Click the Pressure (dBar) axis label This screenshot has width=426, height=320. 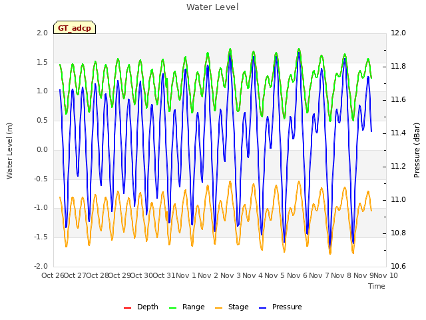point(417,150)
